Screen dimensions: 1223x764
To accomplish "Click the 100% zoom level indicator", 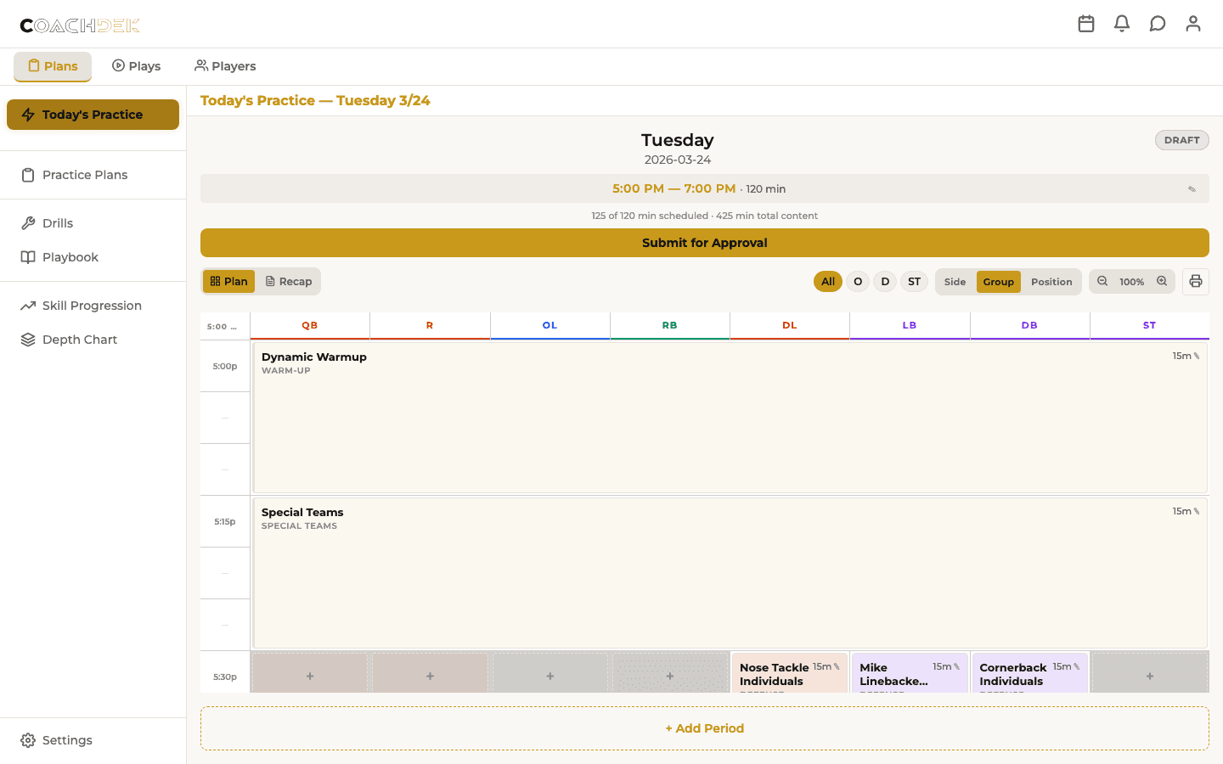I will [x=1132, y=281].
